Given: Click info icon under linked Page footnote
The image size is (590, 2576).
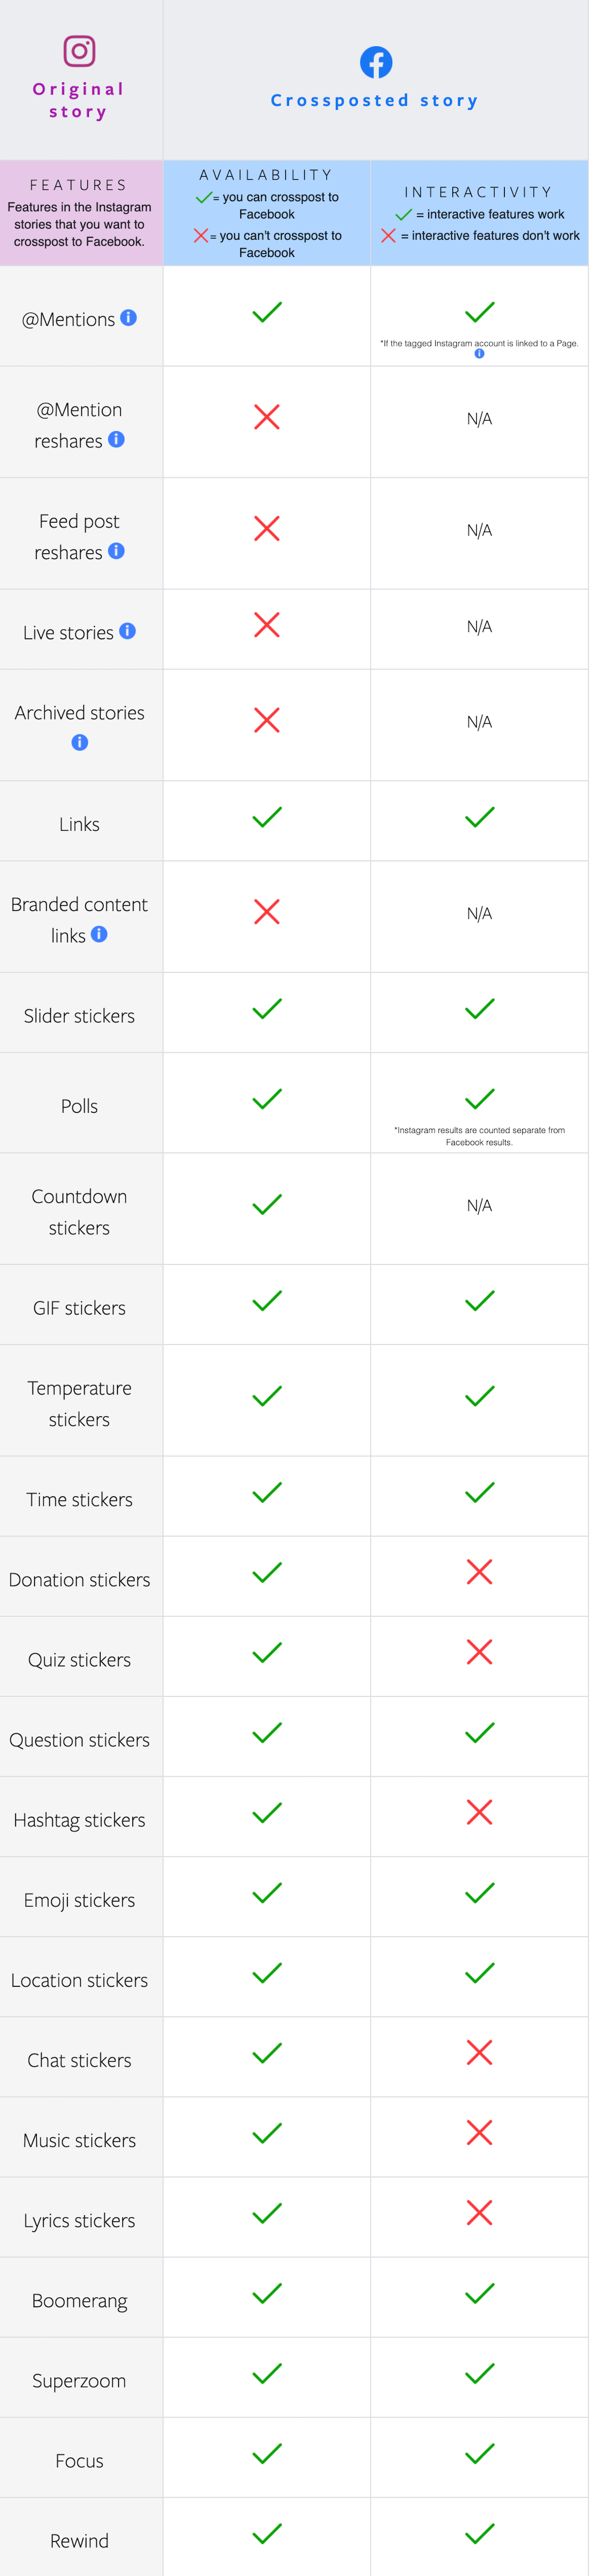Looking at the screenshot, I should pos(479,354).
